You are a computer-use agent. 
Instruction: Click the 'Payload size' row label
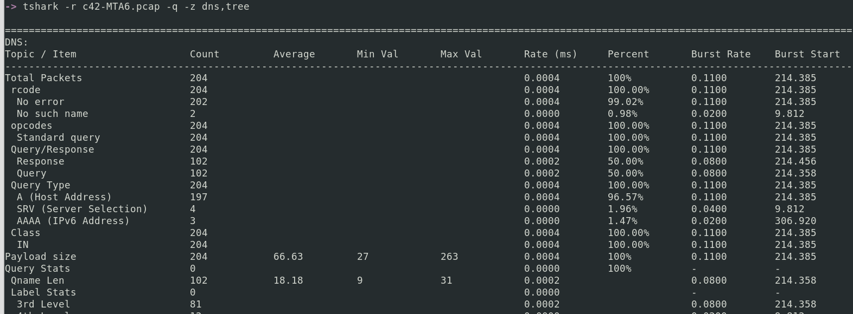click(x=41, y=257)
